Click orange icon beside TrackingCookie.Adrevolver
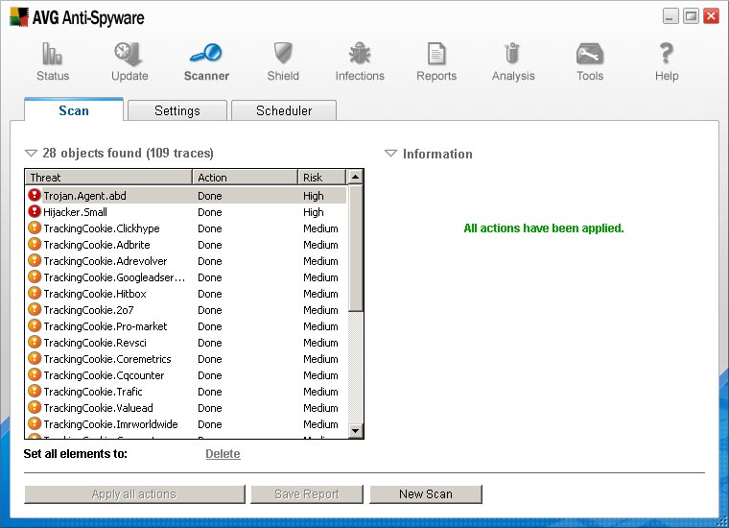 (x=35, y=260)
